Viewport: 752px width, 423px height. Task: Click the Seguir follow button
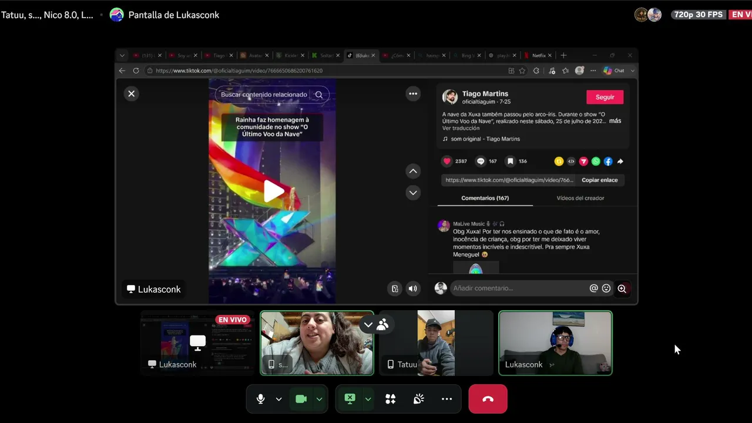pyautogui.click(x=605, y=97)
